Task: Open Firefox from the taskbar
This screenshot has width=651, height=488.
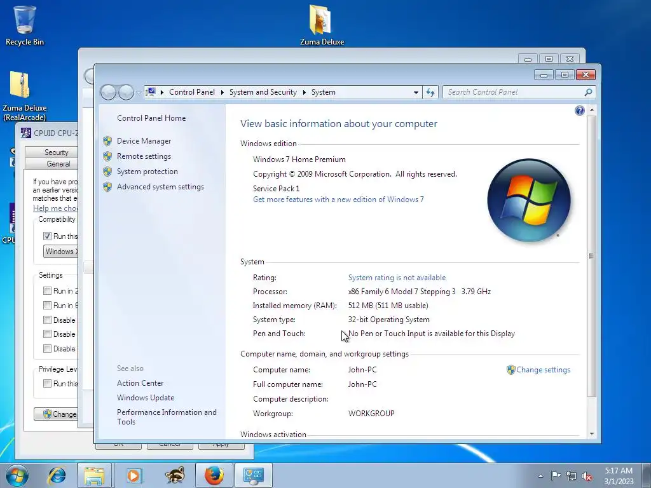Action: [214, 475]
